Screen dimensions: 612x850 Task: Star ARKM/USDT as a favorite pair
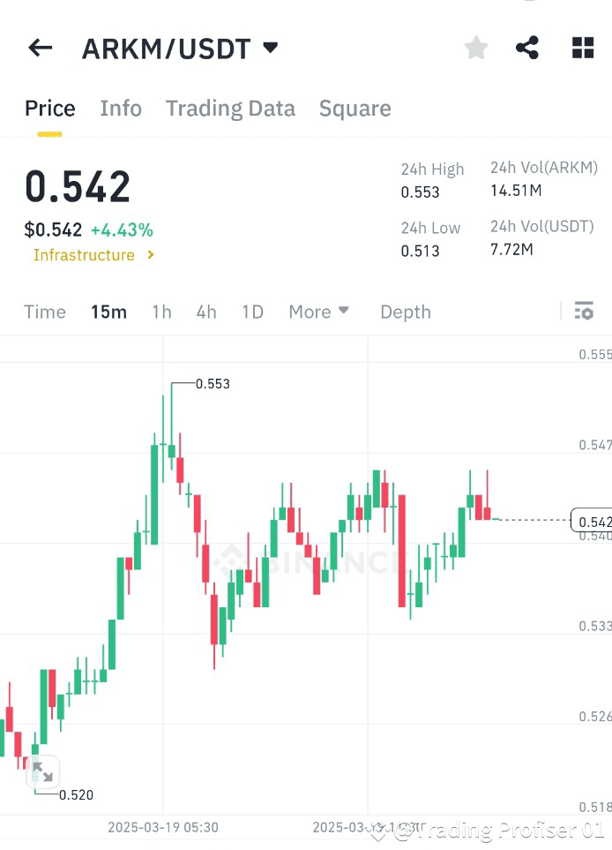coord(475,48)
